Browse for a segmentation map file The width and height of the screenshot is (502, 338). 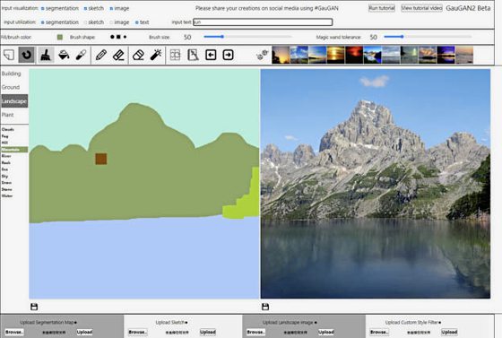(x=14, y=333)
